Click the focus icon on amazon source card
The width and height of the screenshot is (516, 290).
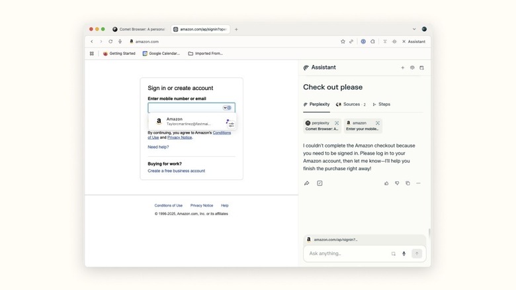pos(378,123)
